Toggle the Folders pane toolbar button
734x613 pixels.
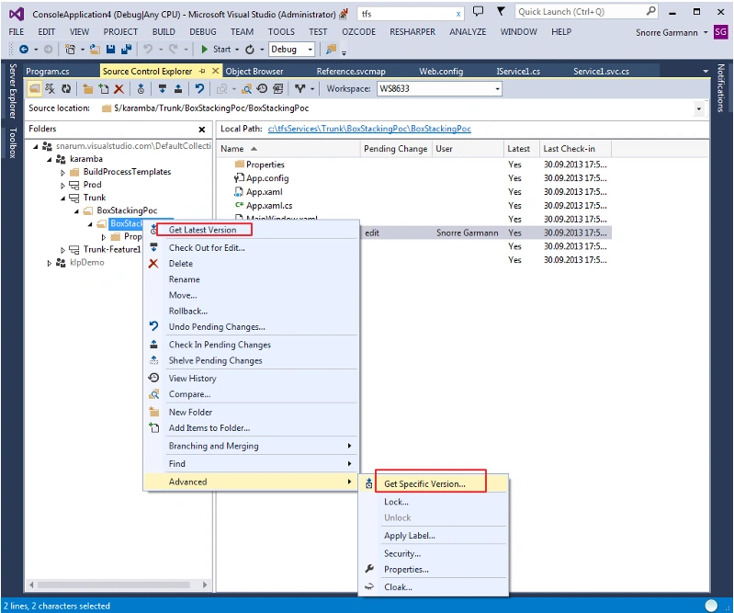point(34,88)
